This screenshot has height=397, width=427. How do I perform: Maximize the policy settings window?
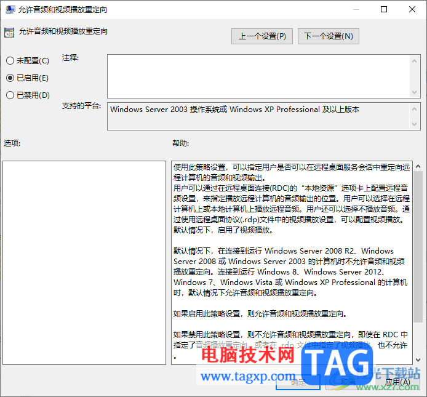pos(384,9)
